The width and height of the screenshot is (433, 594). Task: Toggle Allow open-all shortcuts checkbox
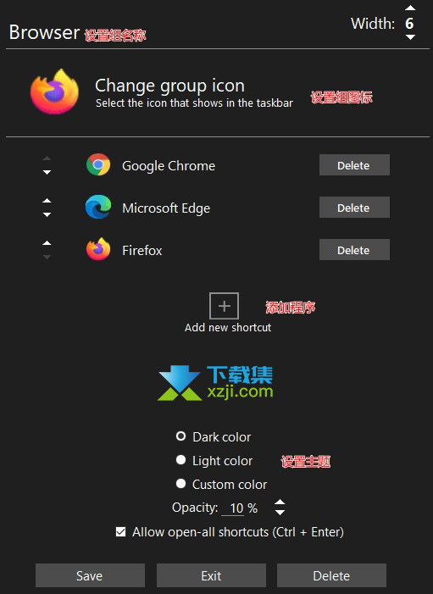tap(121, 532)
